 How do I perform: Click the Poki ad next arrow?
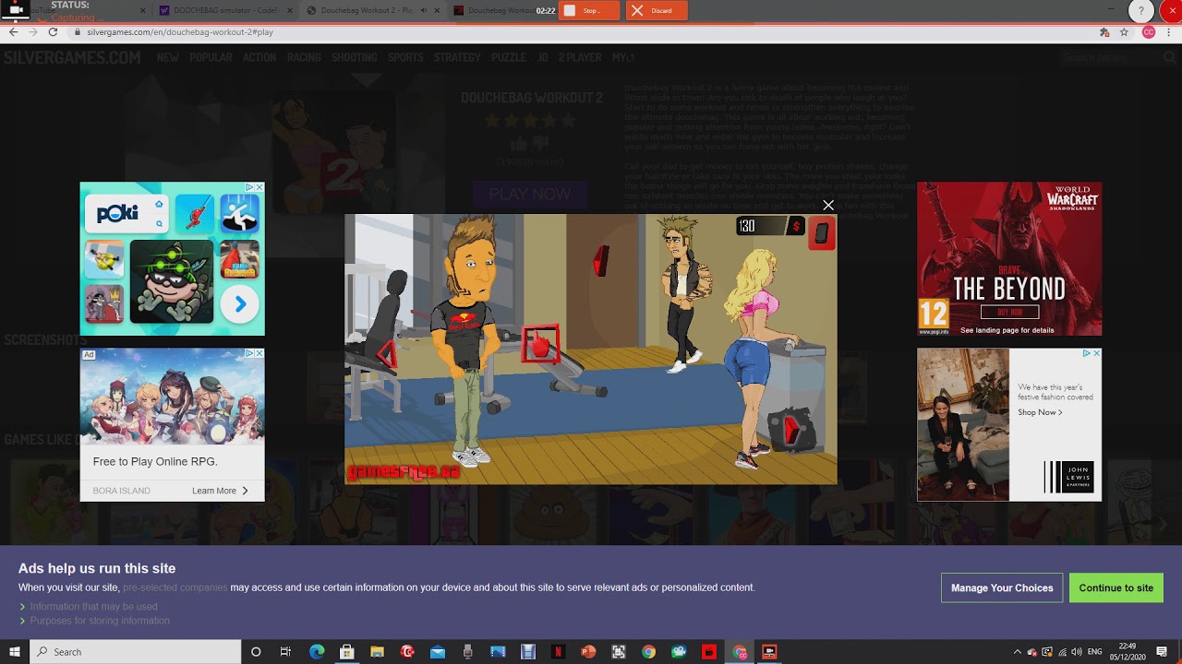click(240, 303)
